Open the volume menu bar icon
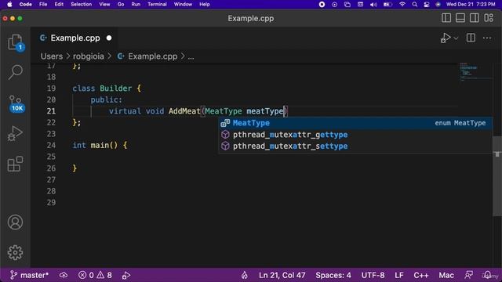Viewport: 502px width, 282px height. point(373,4)
